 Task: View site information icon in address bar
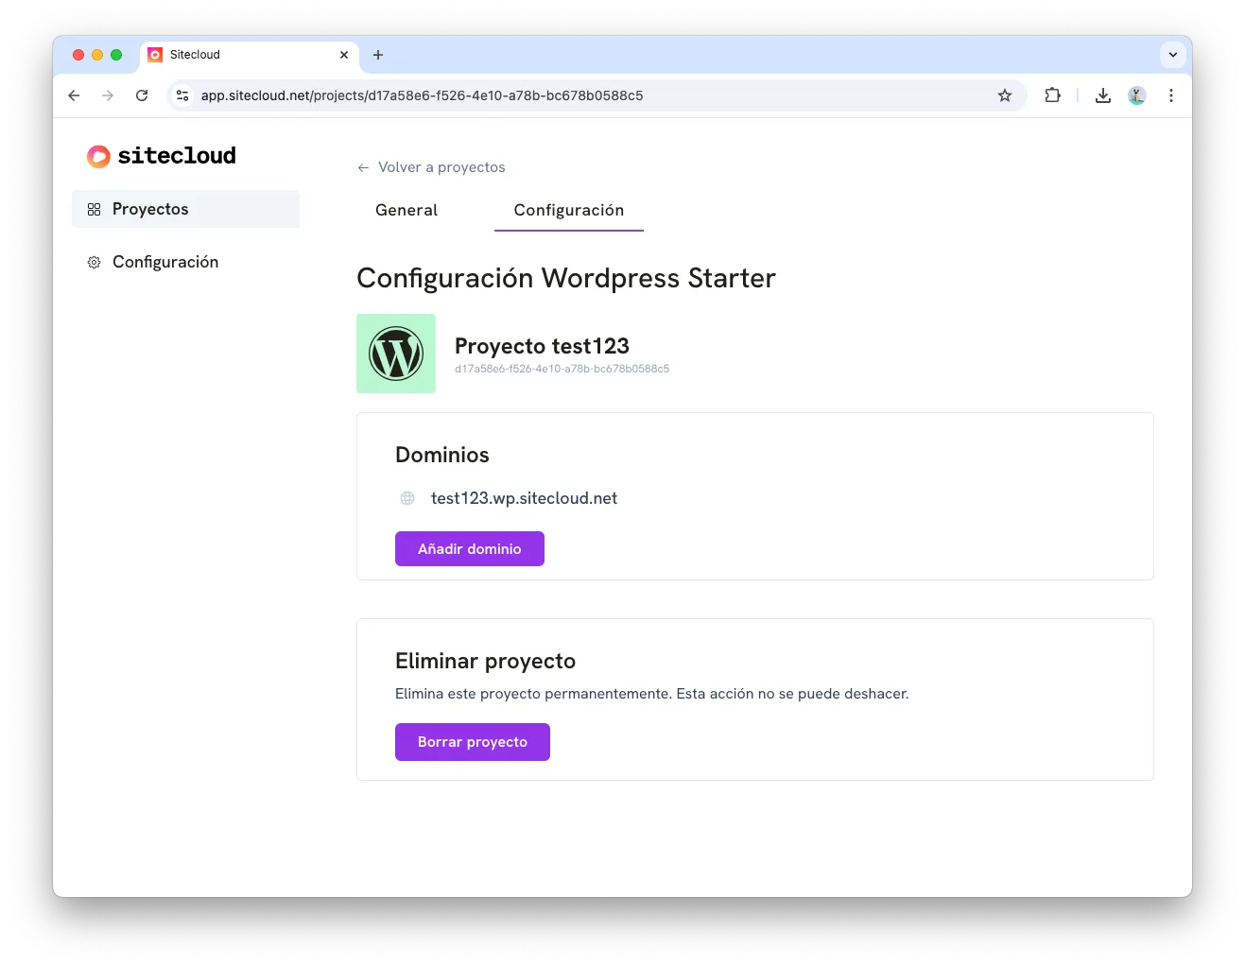pyautogui.click(x=183, y=95)
